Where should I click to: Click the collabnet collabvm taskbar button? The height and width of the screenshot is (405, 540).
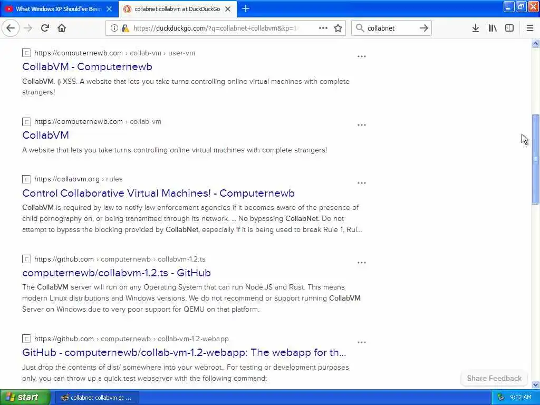tap(97, 398)
